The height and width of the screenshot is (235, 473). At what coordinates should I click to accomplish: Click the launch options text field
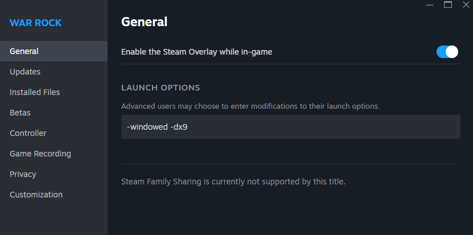coord(290,127)
